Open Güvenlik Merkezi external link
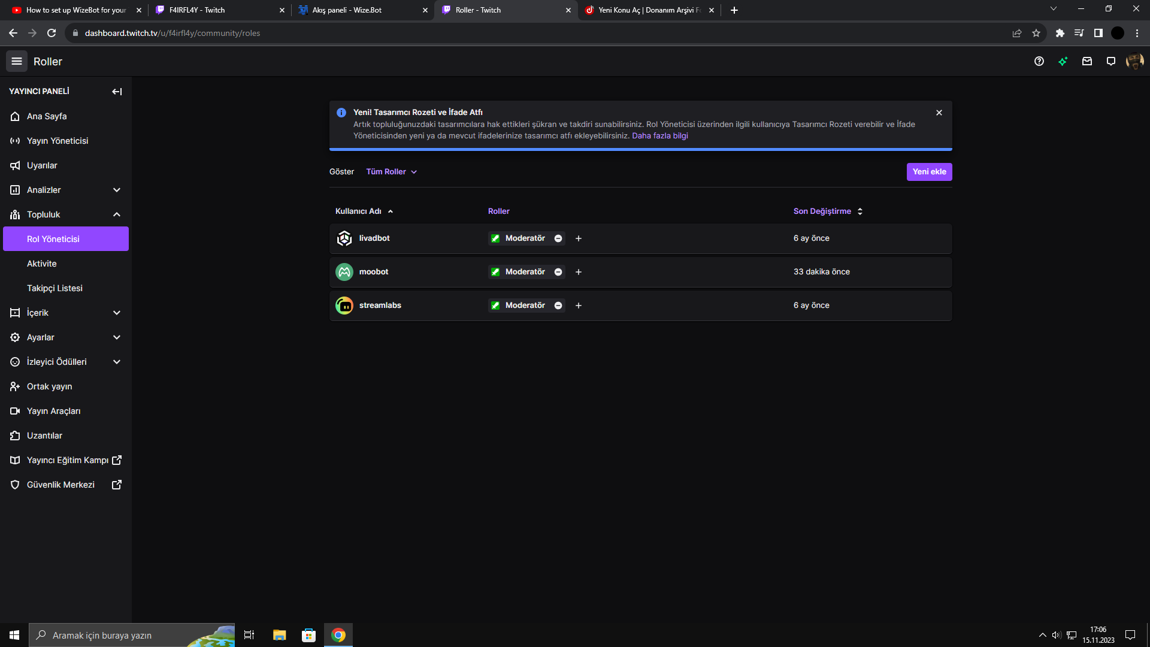1150x647 pixels. pos(66,485)
